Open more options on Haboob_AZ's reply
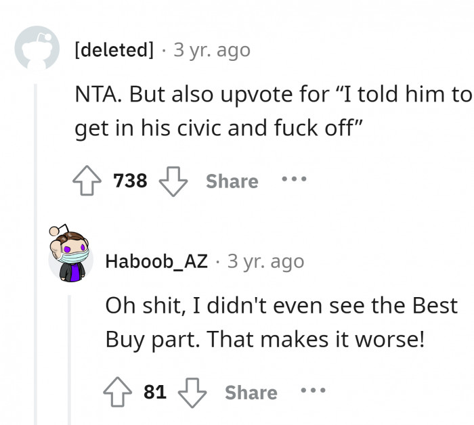The width and height of the screenshot is (474, 425). click(313, 392)
